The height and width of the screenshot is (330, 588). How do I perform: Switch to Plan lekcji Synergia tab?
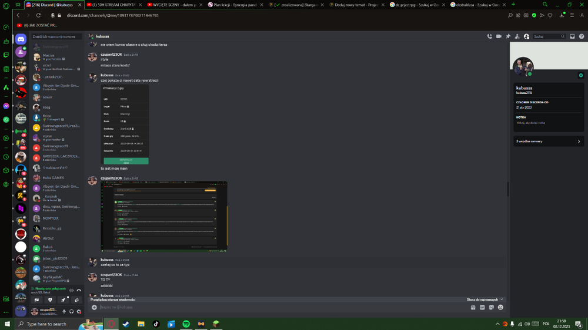(236, 5)
